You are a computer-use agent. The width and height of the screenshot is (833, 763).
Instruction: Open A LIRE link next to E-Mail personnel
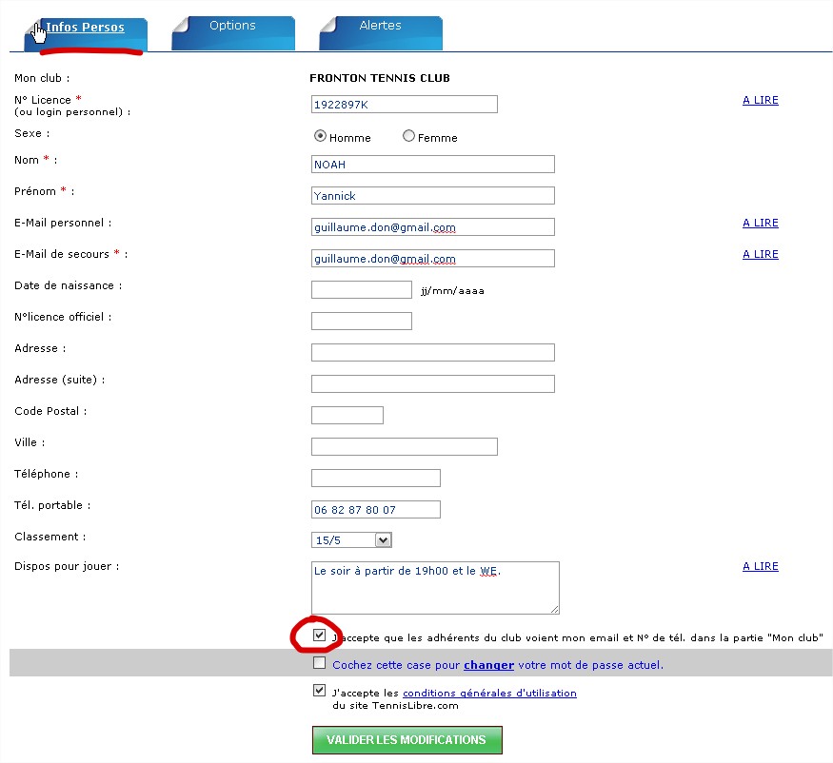[x=761, y=223]
